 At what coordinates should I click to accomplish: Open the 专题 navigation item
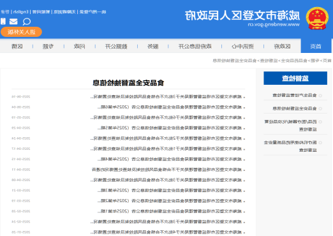[48, 46]
